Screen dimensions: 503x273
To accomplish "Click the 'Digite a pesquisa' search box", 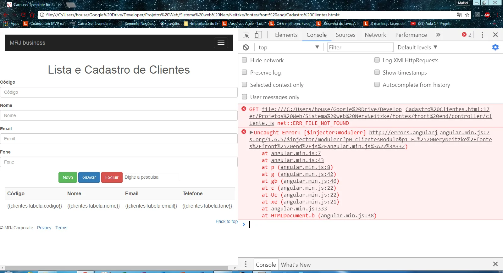I will (x=152, y=177).
